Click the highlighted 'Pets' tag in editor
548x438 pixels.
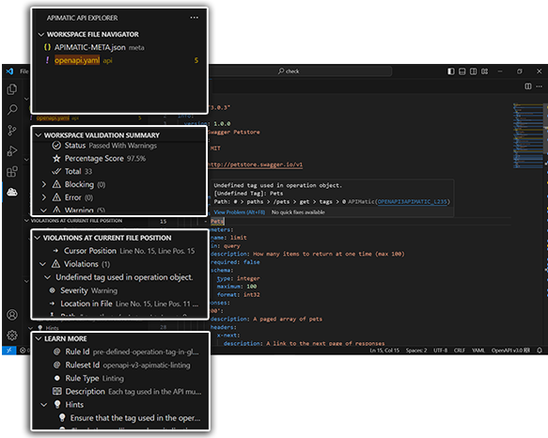click(x=217, y=221)
